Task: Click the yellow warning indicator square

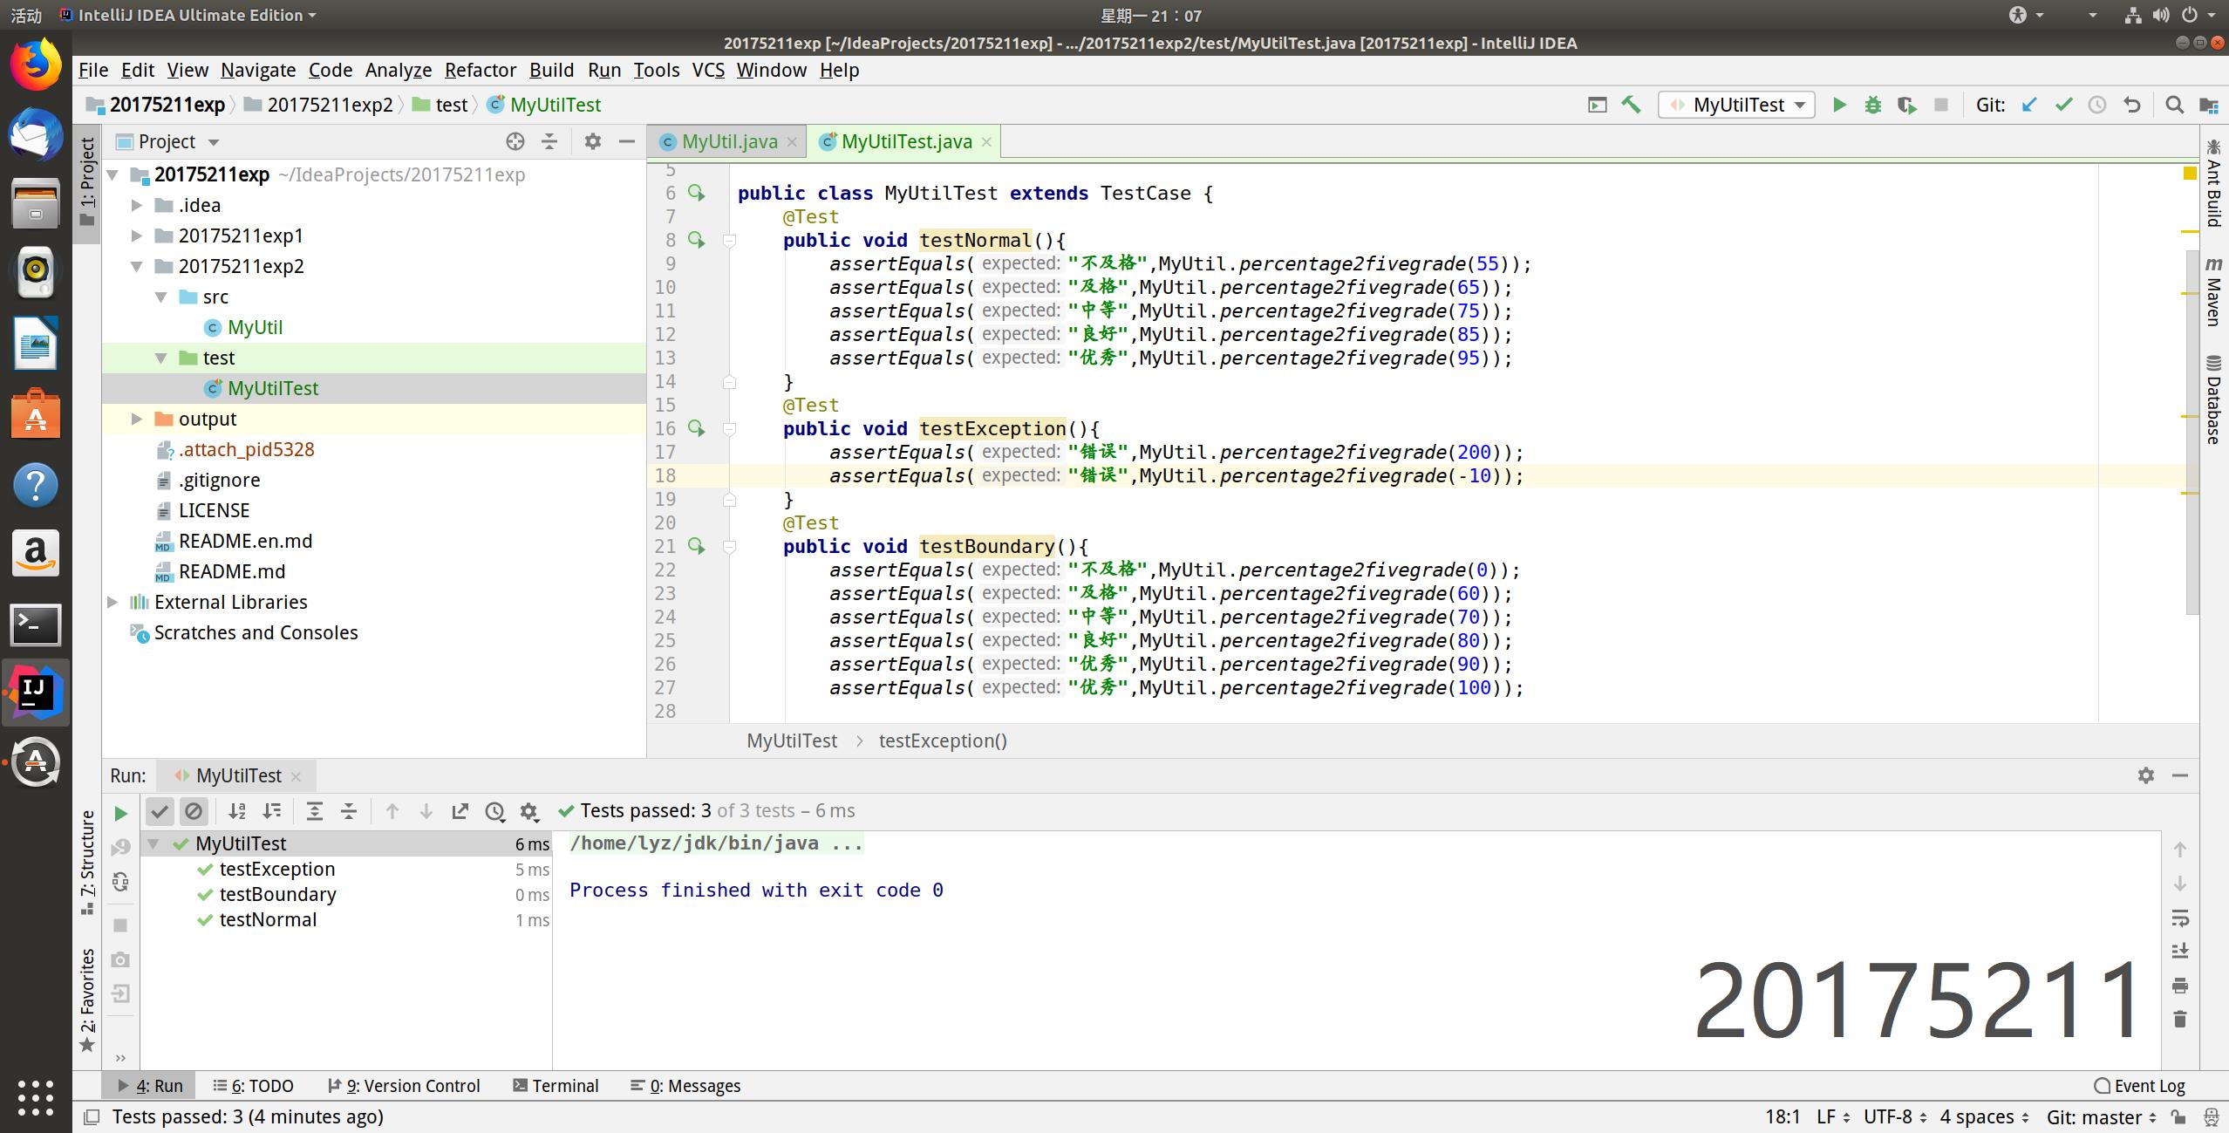Action: pos(2190,174)
